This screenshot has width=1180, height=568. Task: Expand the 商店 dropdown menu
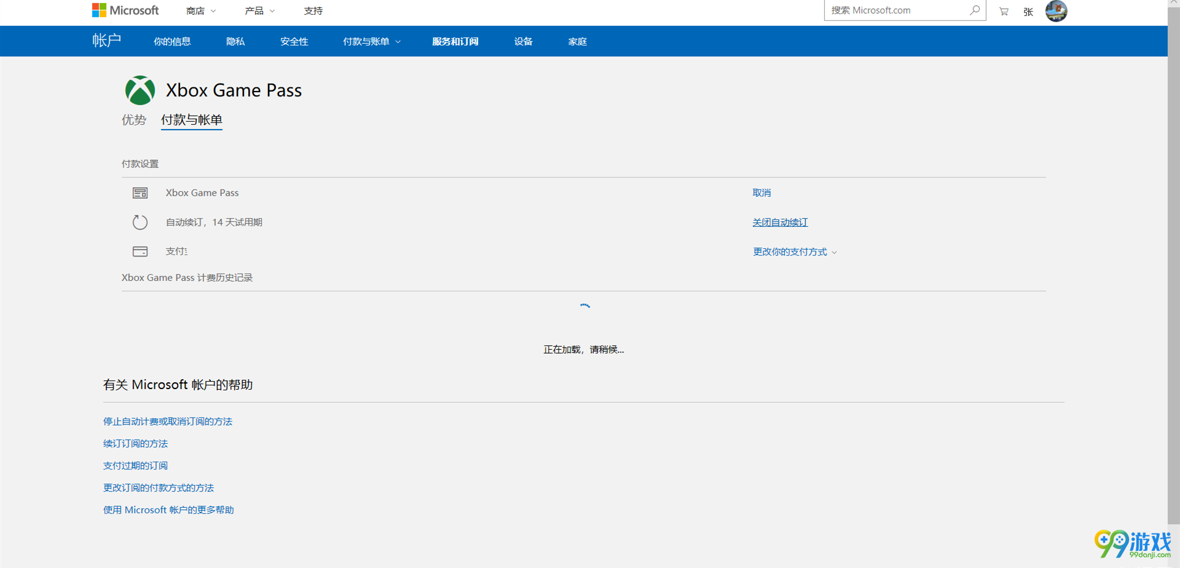click(201, 11)
